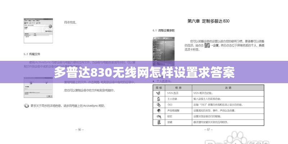288x144 pixels.
Task: Click page number – 57 –
Action: pos(208,130)
